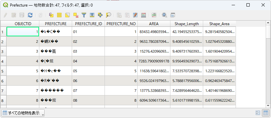
Task: Click the Shape_Length column header
Action: point(187,24)
